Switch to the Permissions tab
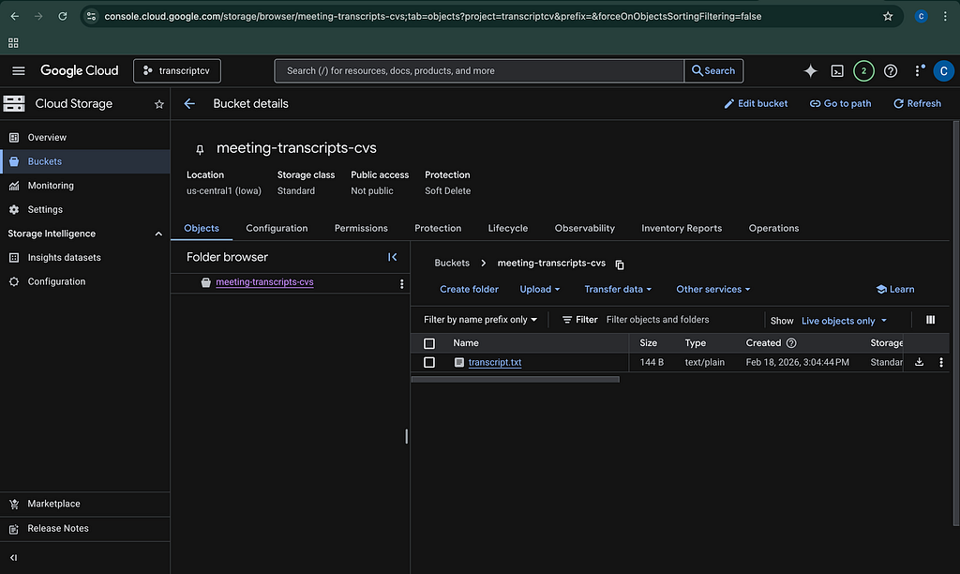This screenshot has width=960, height=574. [361, 228]
